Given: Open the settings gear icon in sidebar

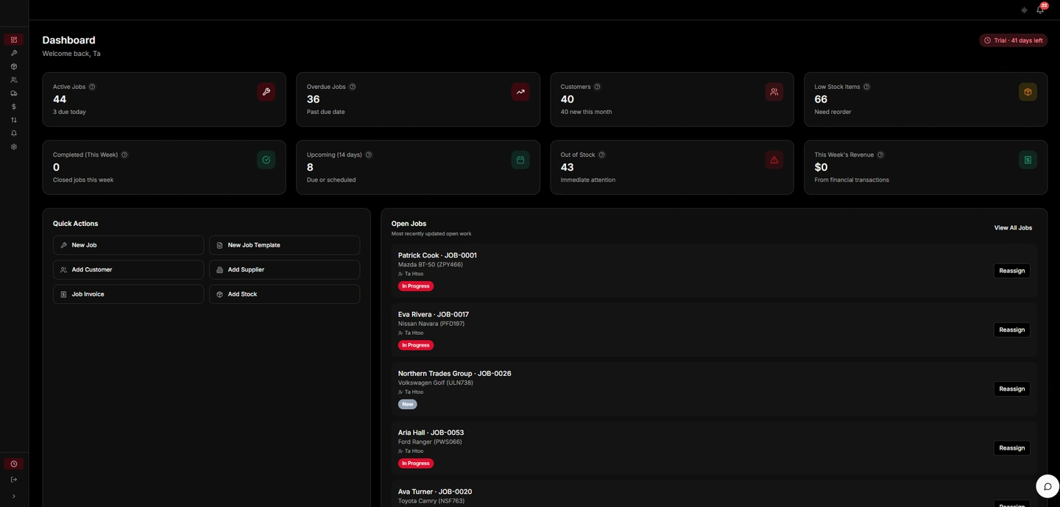Looking at the screenshot, I should [14, 146].
